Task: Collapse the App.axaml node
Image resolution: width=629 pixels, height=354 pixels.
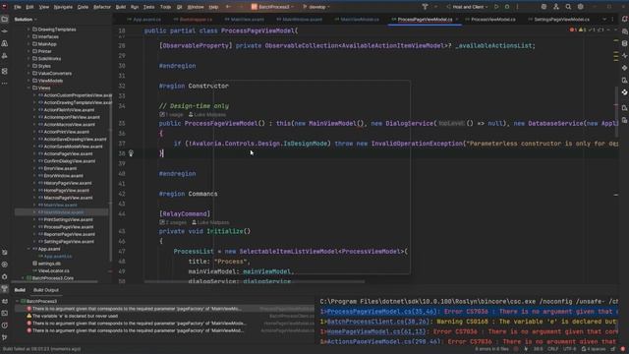Action: point(29,249)
